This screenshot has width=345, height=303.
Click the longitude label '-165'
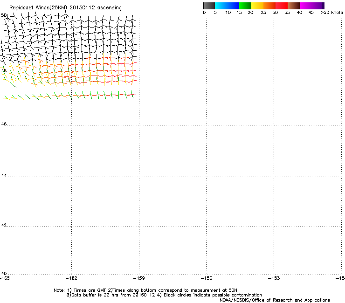pyautogui.click(x=5, y=278)
